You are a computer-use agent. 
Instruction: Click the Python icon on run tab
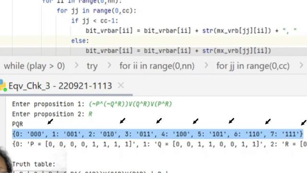(x=3, y=86)
